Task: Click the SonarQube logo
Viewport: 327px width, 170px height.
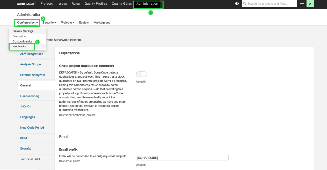Action: pyautogui.click(x=26, y=3)
